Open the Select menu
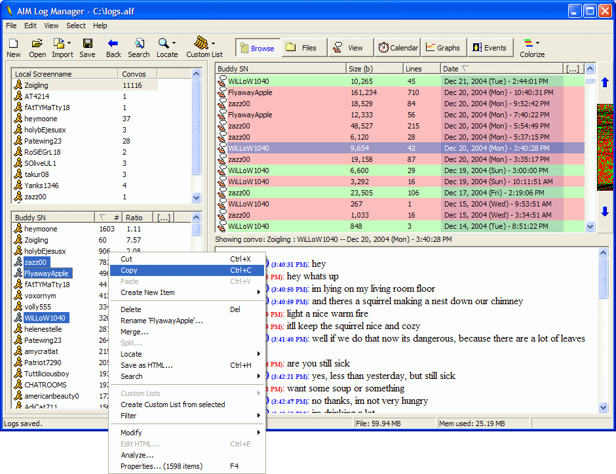The image size is (616, 474). (x=75, y=26)
